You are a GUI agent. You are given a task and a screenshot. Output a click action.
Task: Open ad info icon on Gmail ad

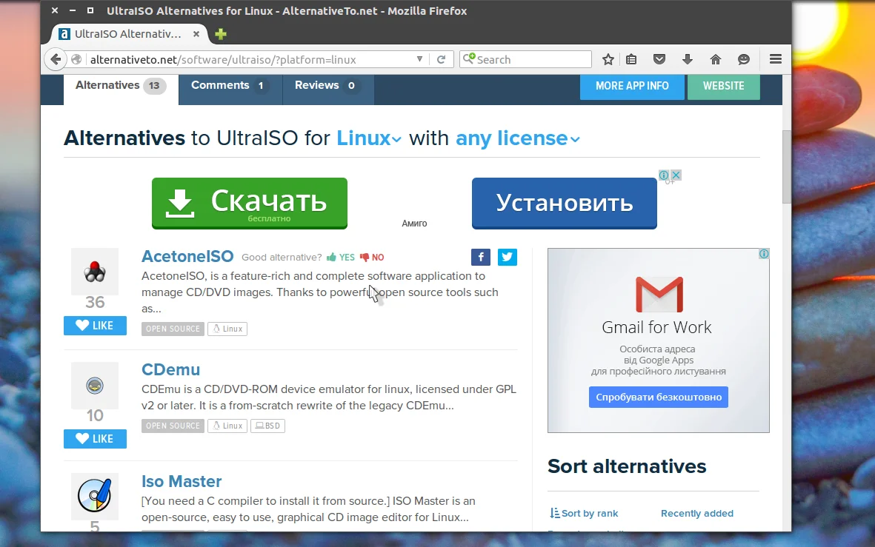(764, 254)
